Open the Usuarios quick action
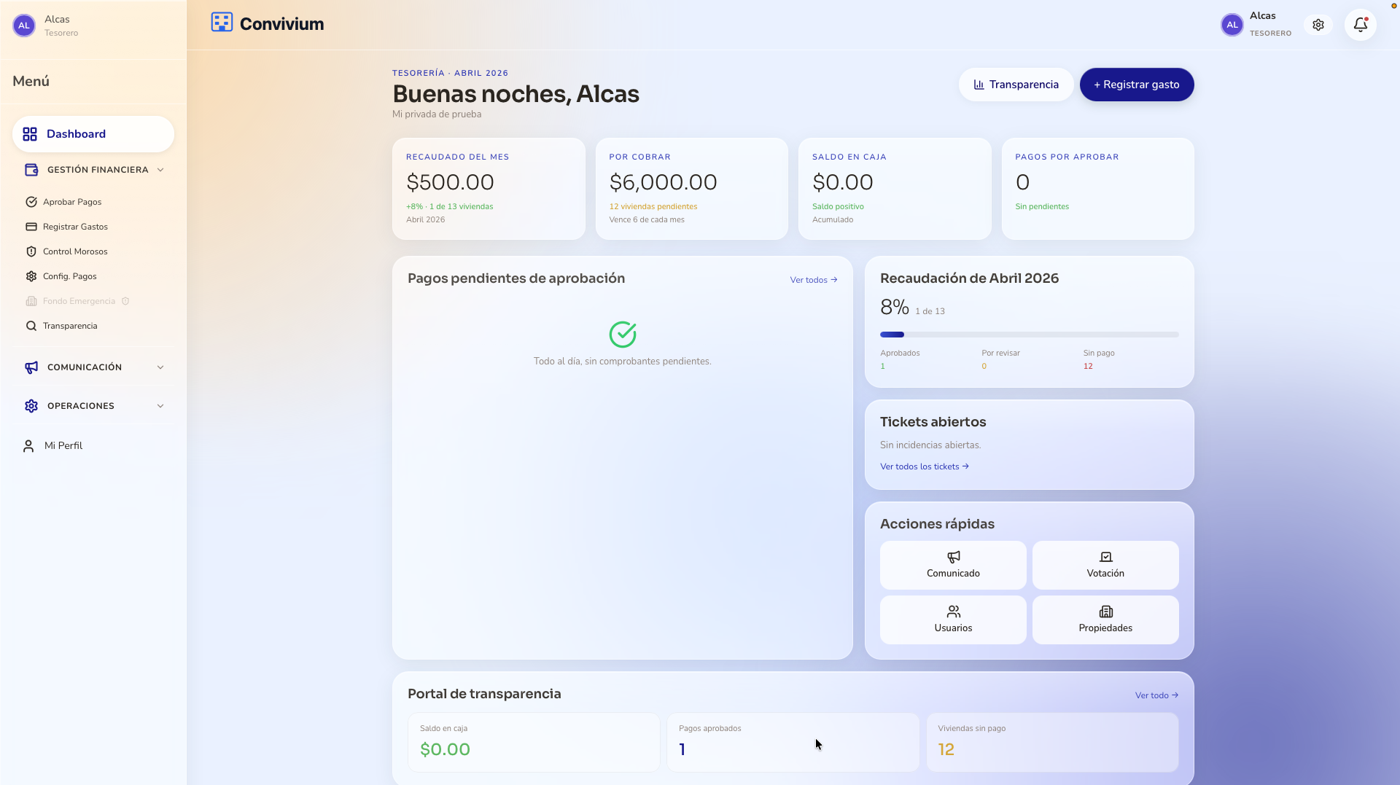1400x785 pixels. point(952,620)
